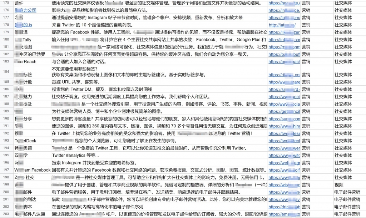
Task: Open the 影响力公司 link in row 176
Action: coord(25,10)
